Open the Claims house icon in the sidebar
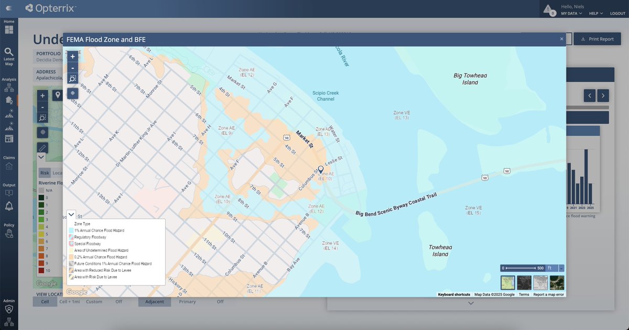This screenshot has height=330, width=629. 9,166
